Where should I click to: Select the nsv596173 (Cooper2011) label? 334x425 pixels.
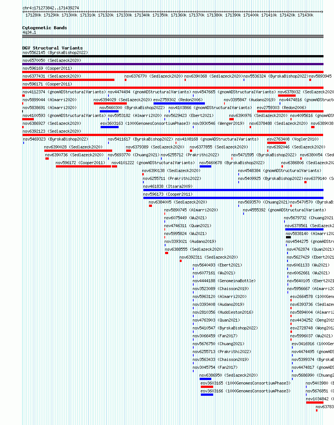click(168, 194)
